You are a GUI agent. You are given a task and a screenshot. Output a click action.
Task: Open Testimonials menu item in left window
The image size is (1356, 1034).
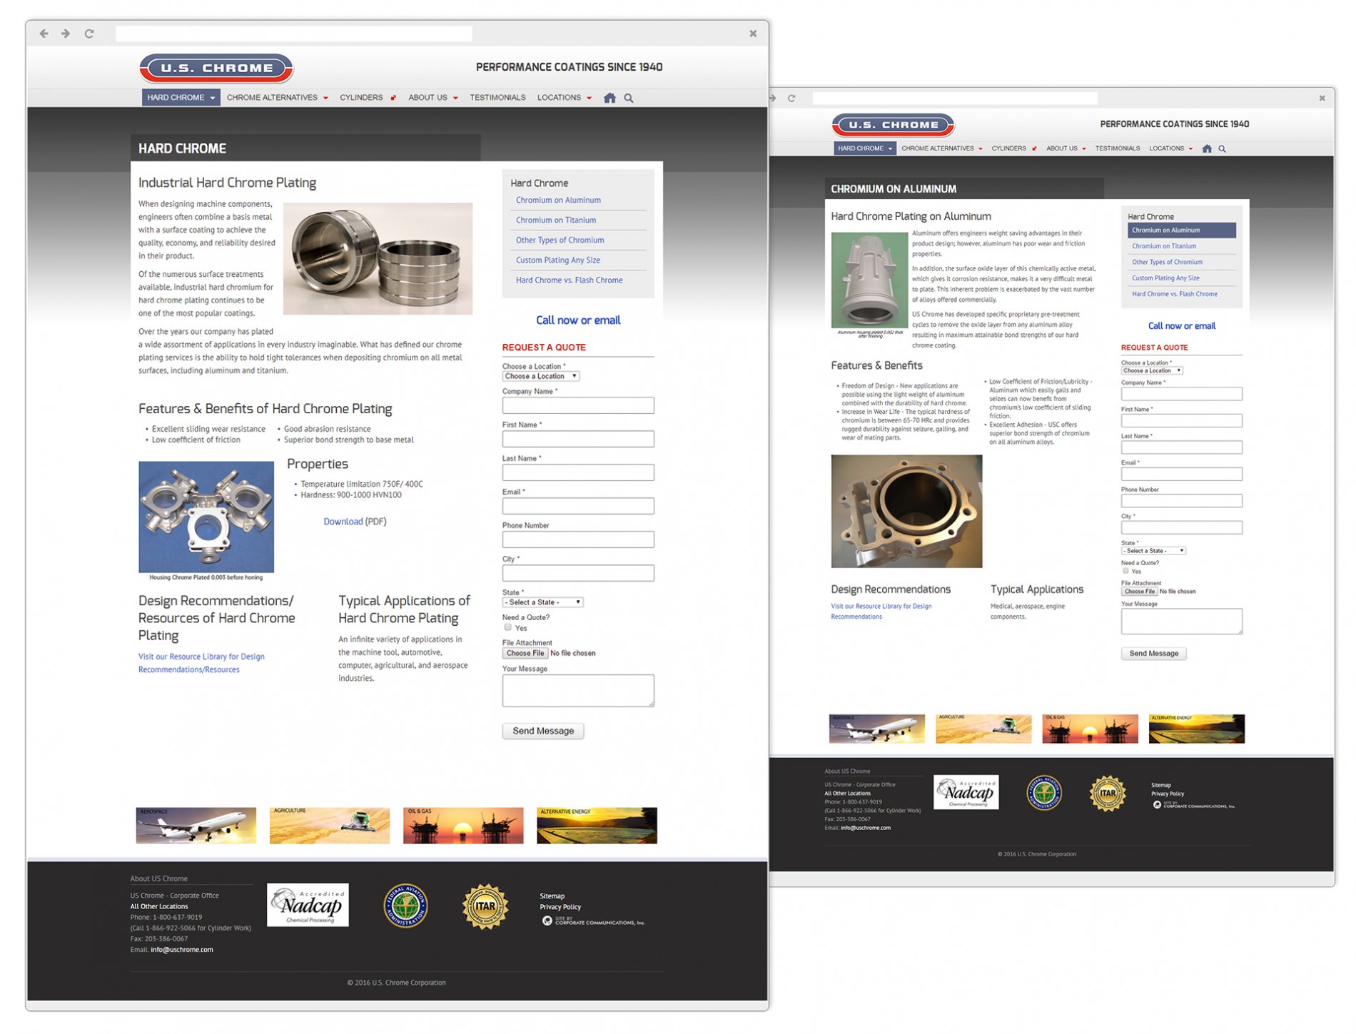(x=497, y=98)
